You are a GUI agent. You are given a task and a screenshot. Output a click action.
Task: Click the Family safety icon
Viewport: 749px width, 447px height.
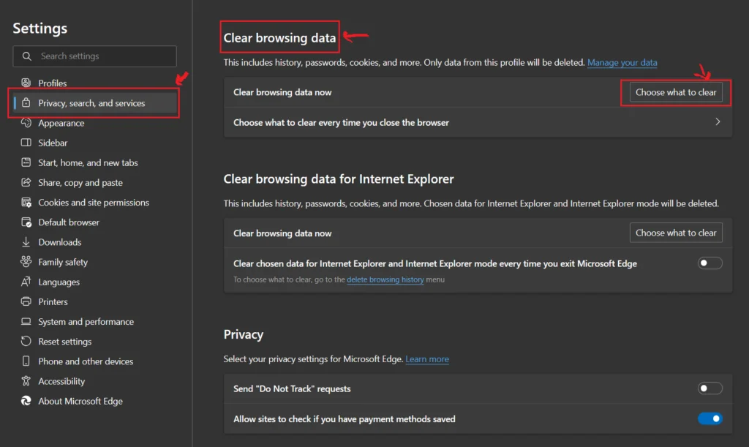[x=26, y=262]
